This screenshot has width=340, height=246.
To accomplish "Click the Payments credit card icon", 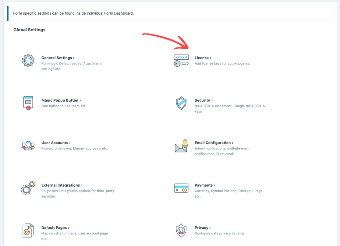I will point(181,188).
